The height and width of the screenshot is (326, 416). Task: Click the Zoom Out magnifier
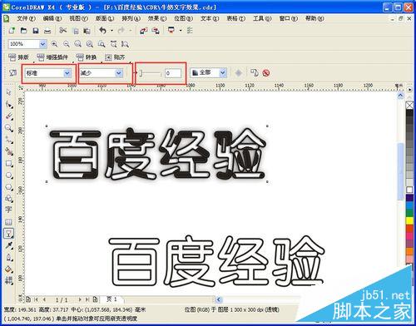(x=67, y=44)
